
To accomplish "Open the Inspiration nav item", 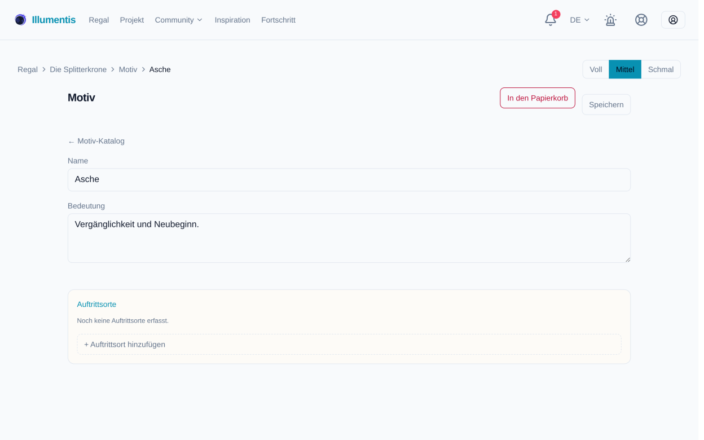I will (232, 20).
